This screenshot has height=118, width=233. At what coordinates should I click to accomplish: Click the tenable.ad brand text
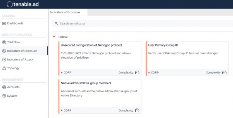[26, 4]
